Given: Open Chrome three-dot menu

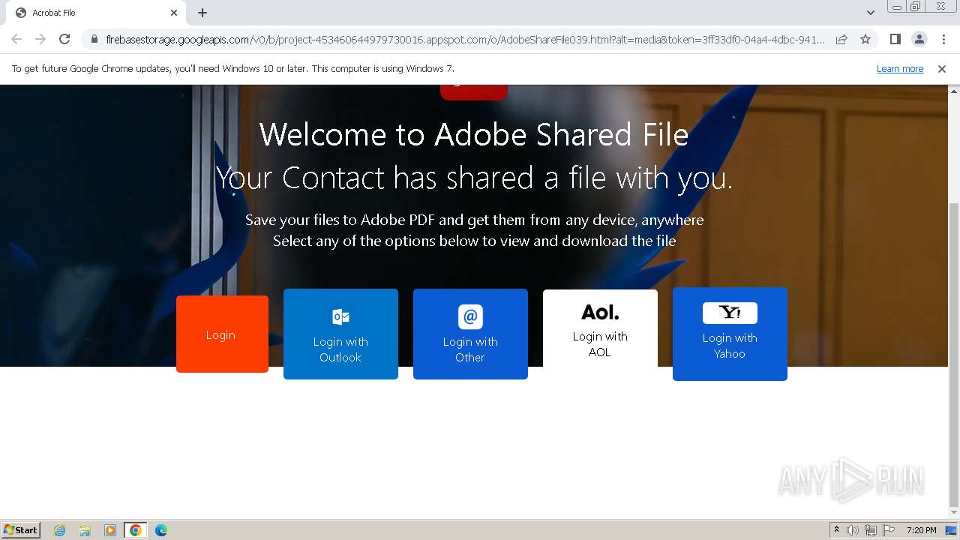Looking at the screenshot, I should (x=943, y=39).
